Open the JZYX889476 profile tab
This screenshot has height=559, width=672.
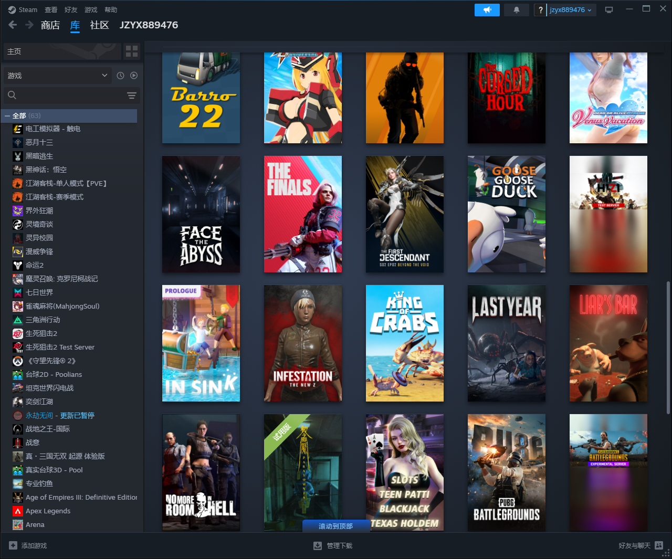(149, 25)
